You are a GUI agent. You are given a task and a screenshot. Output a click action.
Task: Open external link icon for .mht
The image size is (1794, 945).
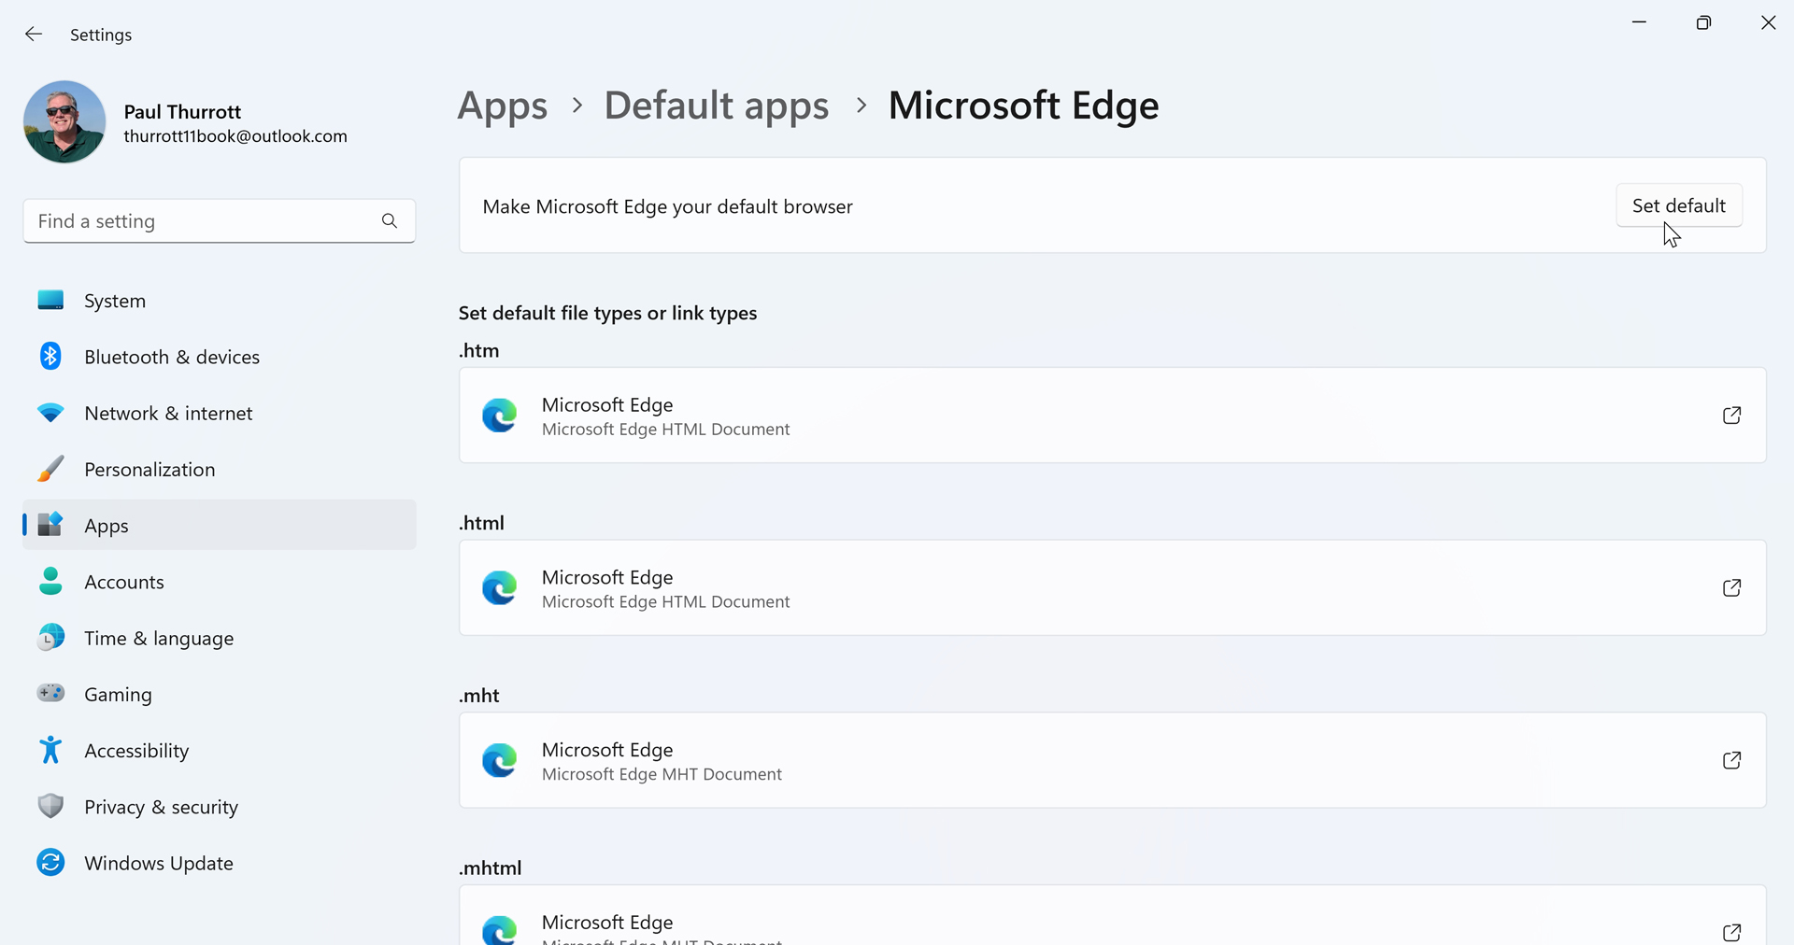click(x=1731, y=761)
